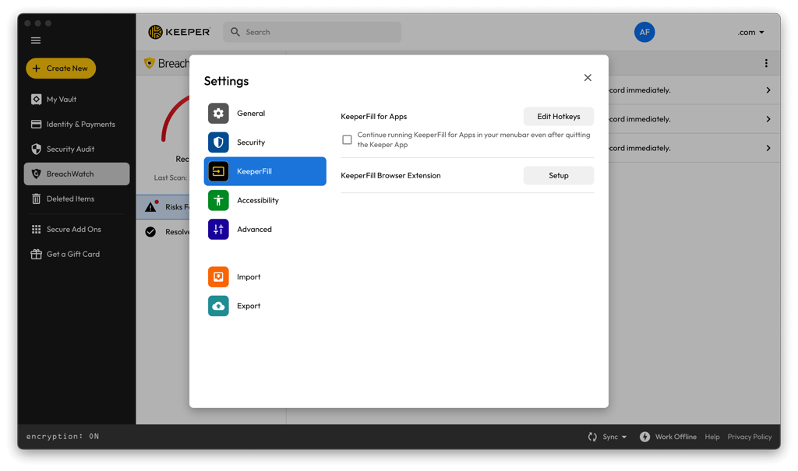
Task: Open Deleted Items
Action: (x=76, y=199)
